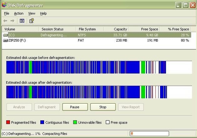Sort by the % Free Space column header
197x138 pixels.
click(175, 29)
